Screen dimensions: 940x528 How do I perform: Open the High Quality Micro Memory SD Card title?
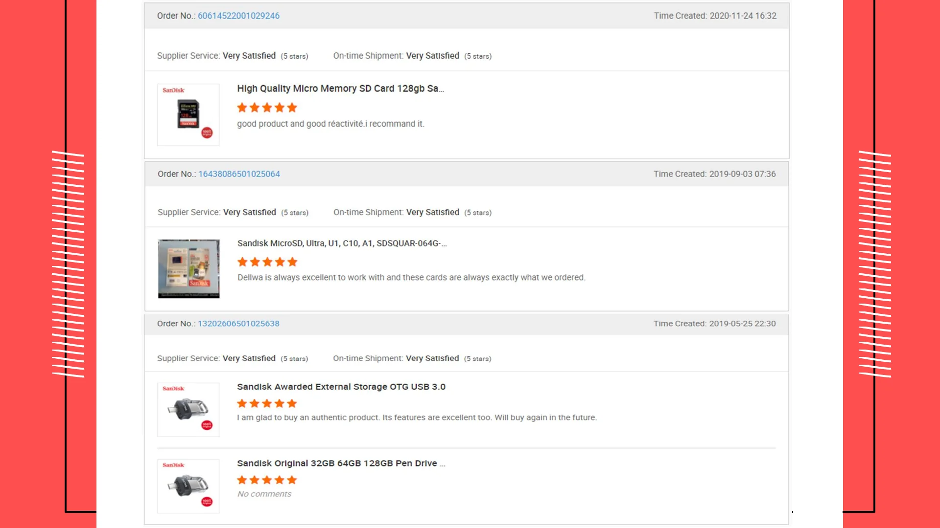tap(340, 88)
